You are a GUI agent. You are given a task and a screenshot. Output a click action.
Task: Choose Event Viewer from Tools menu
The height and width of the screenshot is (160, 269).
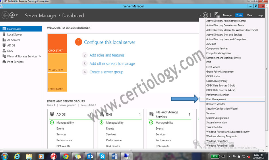[213, 67]
